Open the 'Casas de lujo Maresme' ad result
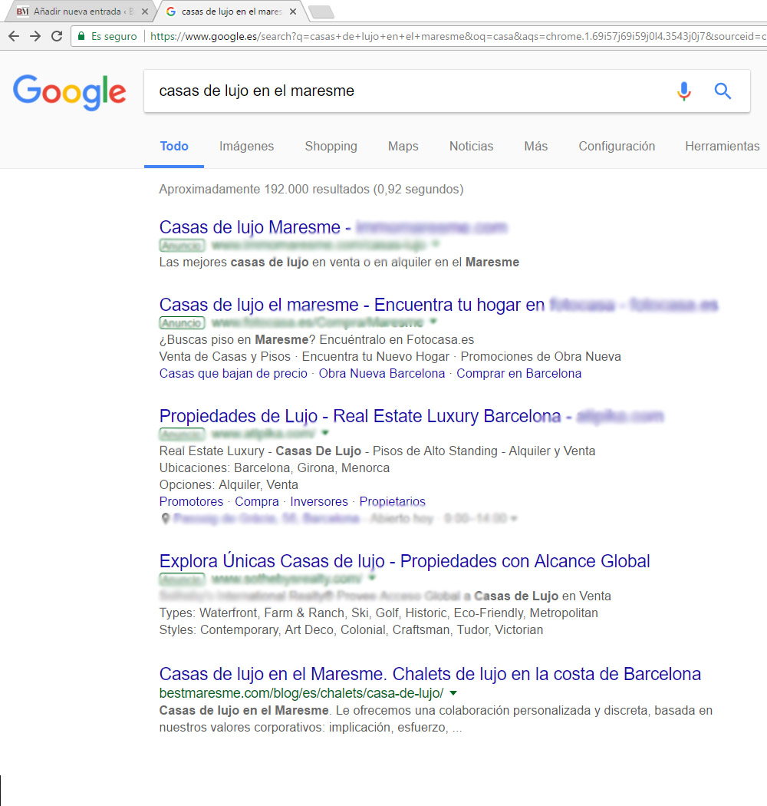This screenshot has height=806, width=767. coord(334,226)
